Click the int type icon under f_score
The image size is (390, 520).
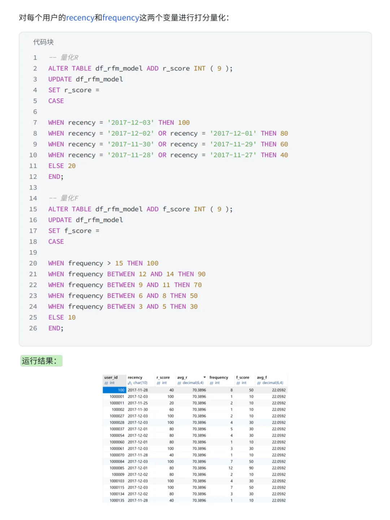[x=238, y=383]
